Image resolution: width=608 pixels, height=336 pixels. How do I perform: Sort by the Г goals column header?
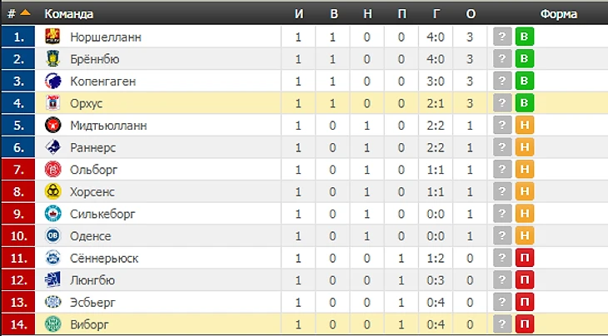(x=436, y=14)
